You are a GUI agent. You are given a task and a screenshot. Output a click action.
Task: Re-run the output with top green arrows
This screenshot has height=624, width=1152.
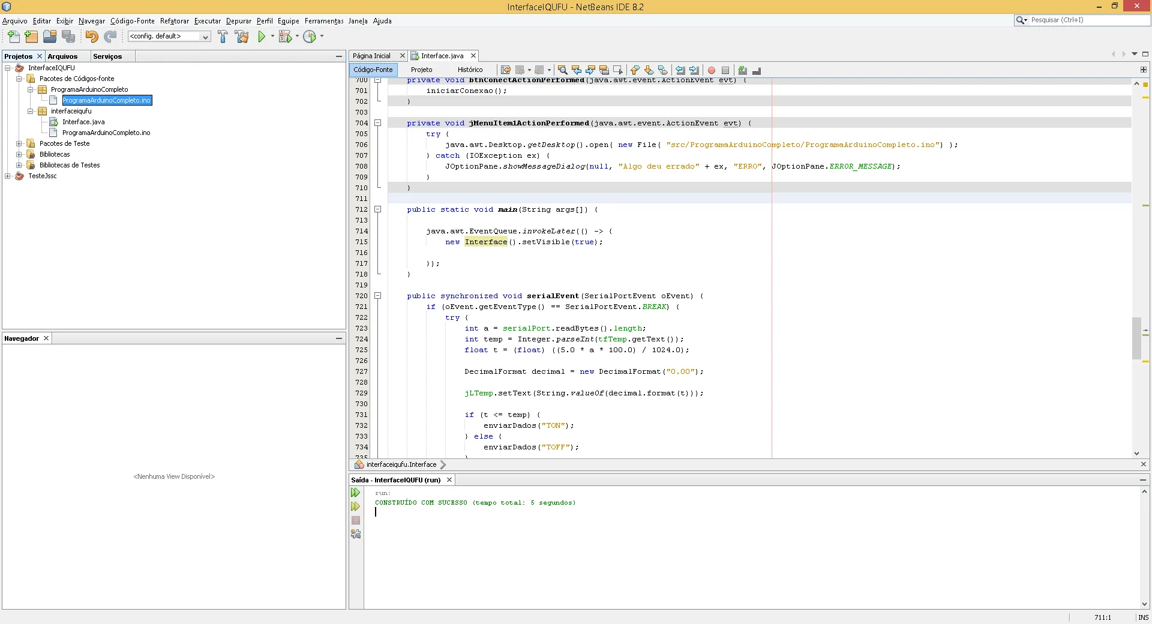pyautogui.click(x=356, y=493)
